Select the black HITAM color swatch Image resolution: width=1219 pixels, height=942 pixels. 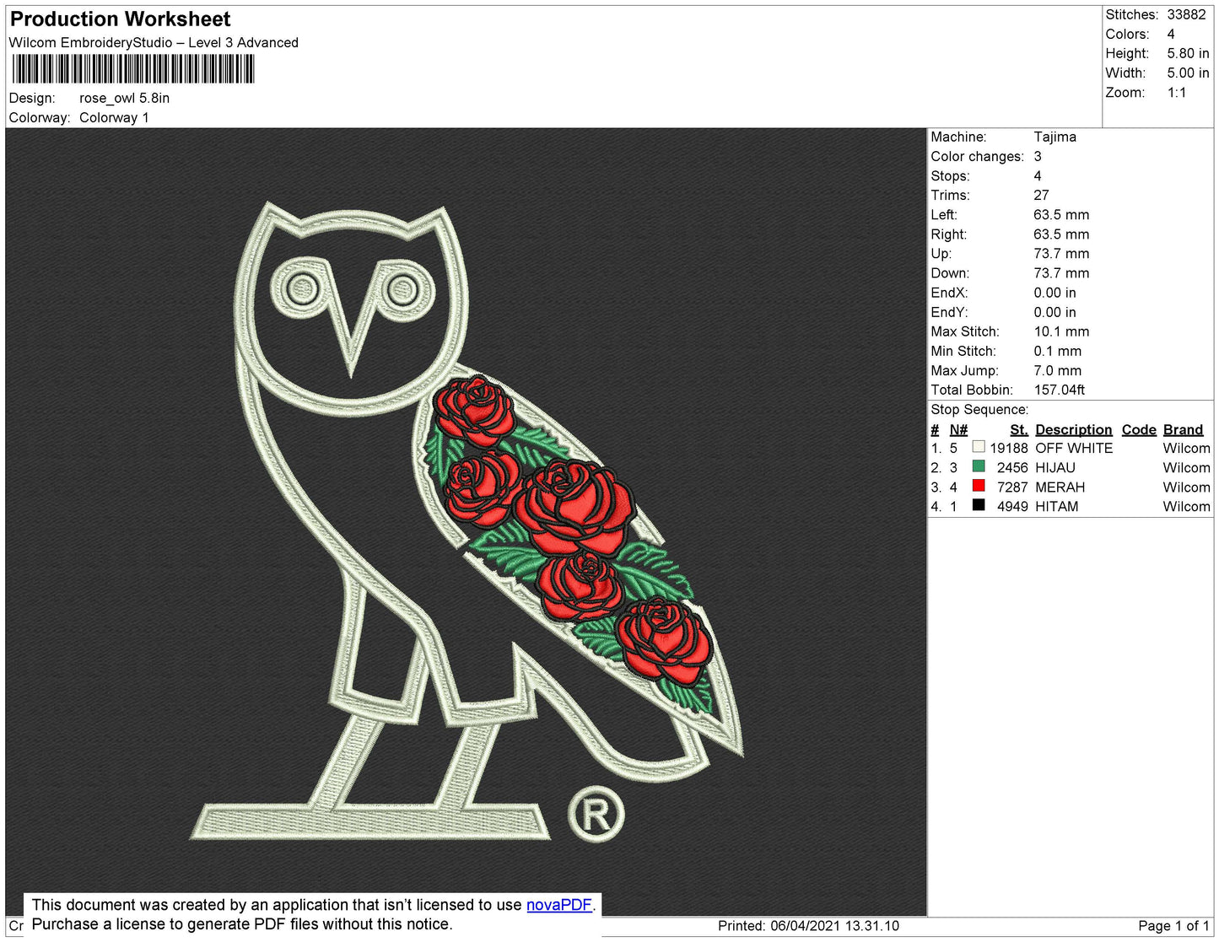tap(979, 505)
